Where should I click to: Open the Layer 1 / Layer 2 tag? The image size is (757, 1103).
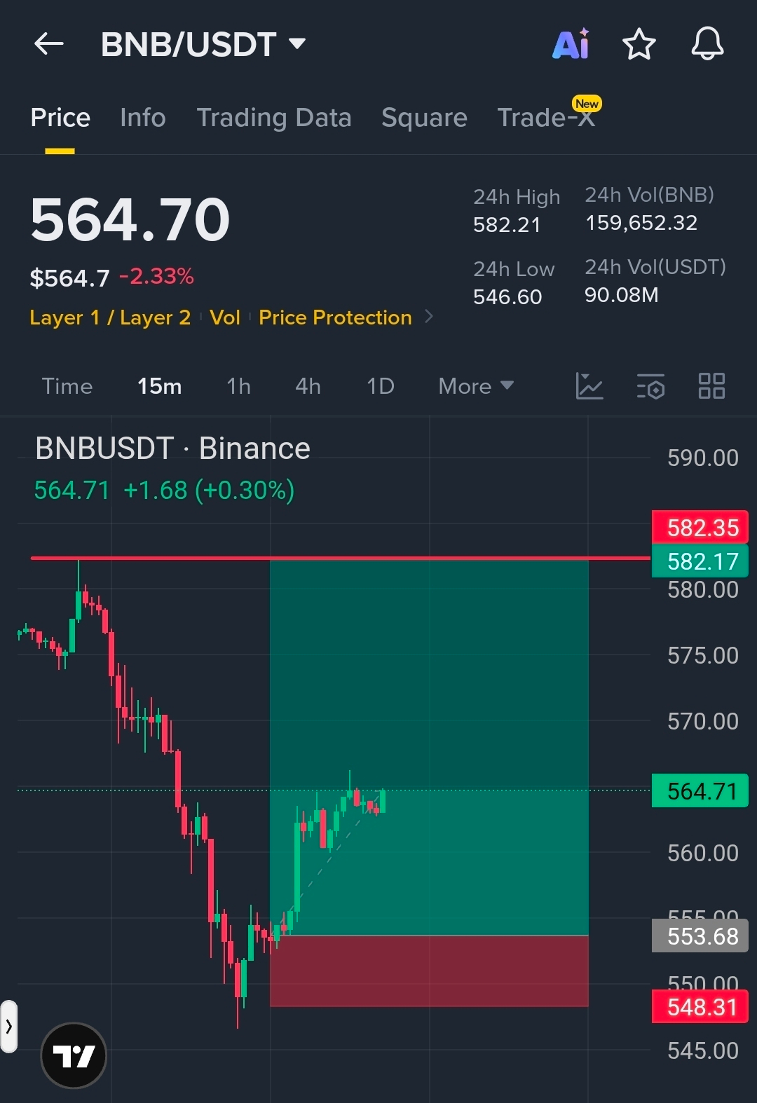coord(110,317)
